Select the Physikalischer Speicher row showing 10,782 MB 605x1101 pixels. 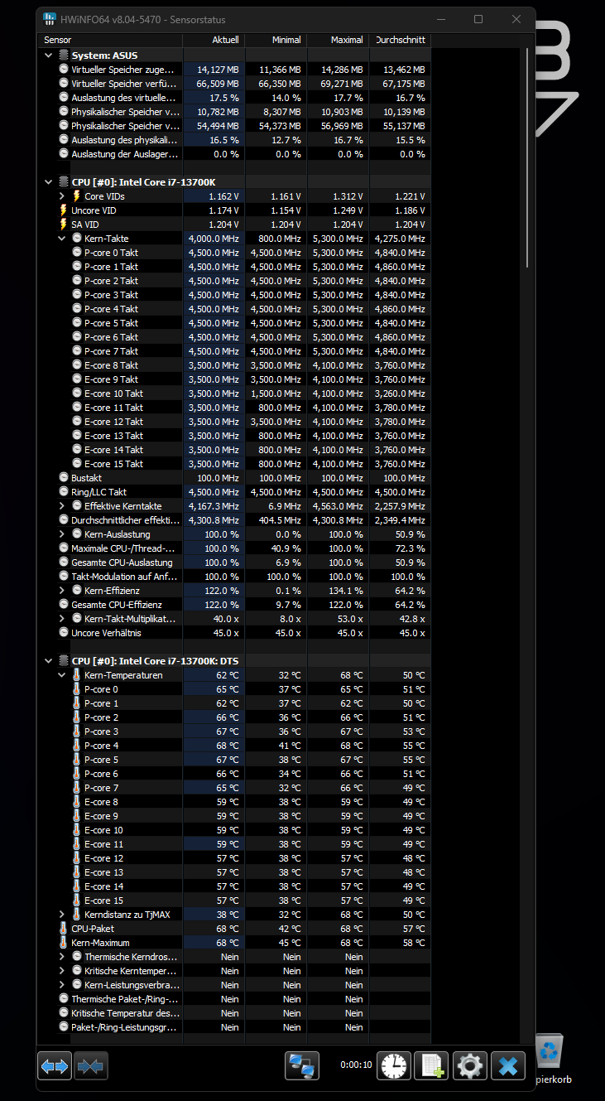[235, 112]
